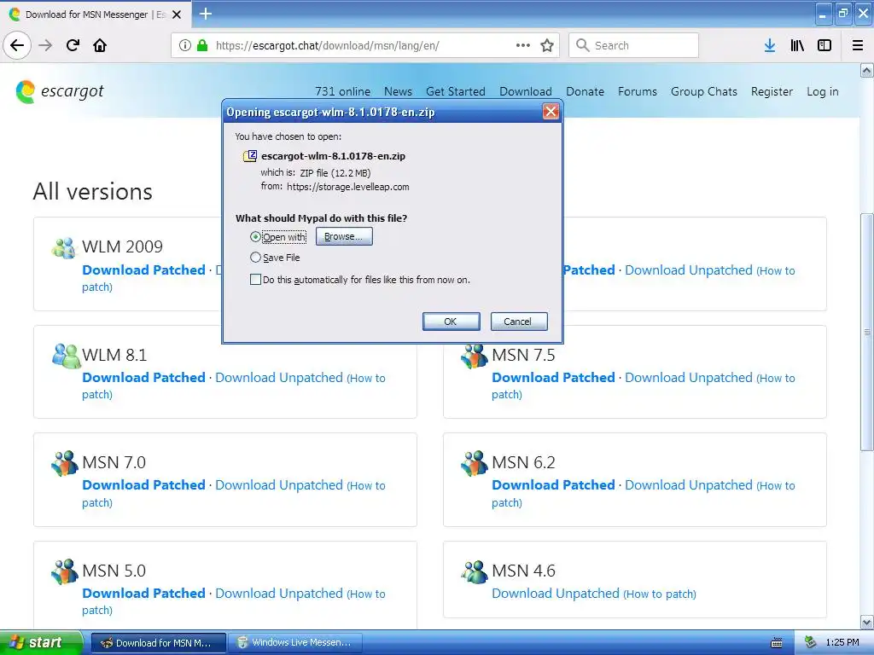Click the MSN 7.0 icon

(65, 463)
